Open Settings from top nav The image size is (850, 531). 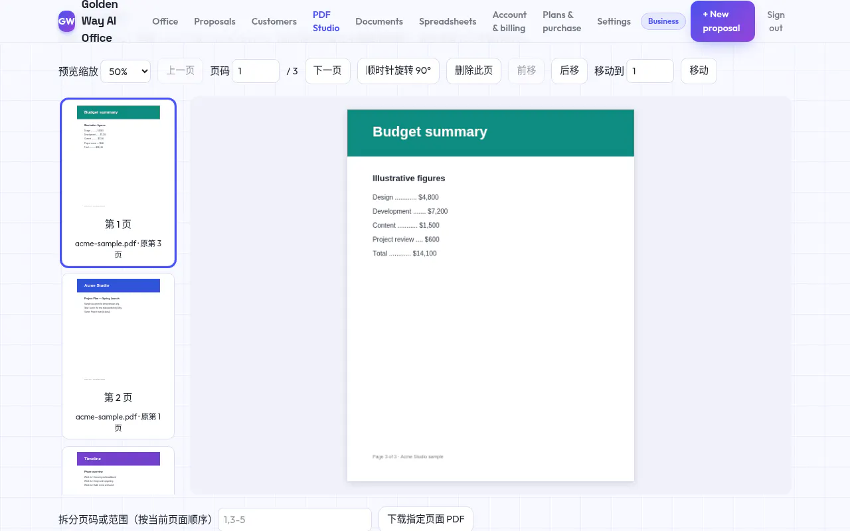tap(614, 21)
